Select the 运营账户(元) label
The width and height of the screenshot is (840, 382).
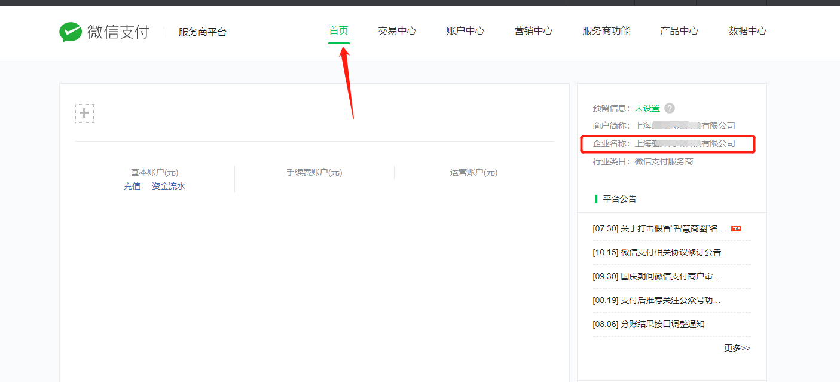pos(474,172)
